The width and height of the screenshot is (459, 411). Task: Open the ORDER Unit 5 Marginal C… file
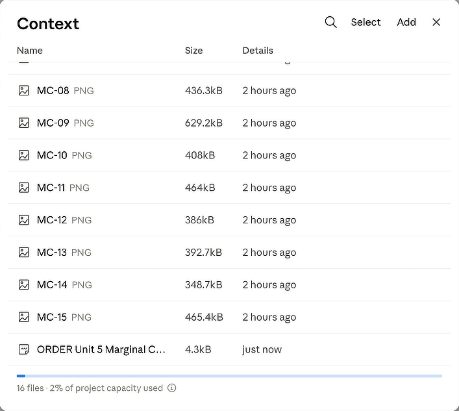point(101,349)
